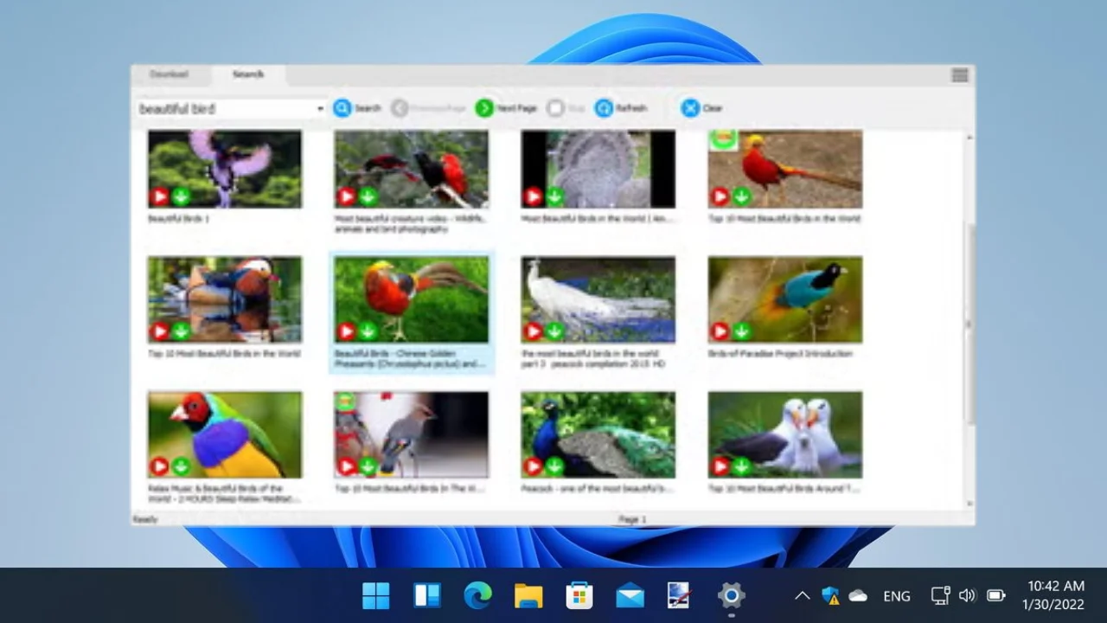The width and height of the screenshot is (1107, 623).
Task: Open the ENG language indicator
Action: (x=897, y=595)
